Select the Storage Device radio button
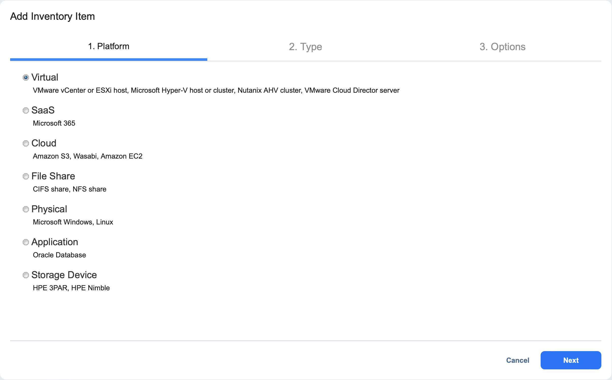612x380 pixels. click(26, 275)
